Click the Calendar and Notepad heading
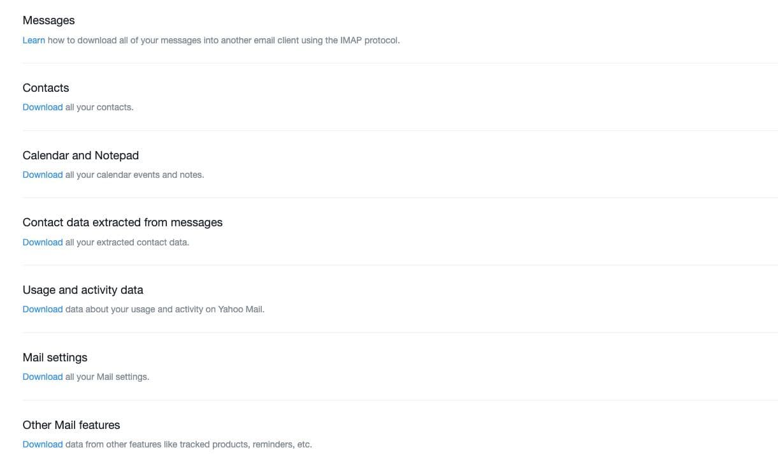This screenshot has height=464, width=778. [x=80, y=156]
